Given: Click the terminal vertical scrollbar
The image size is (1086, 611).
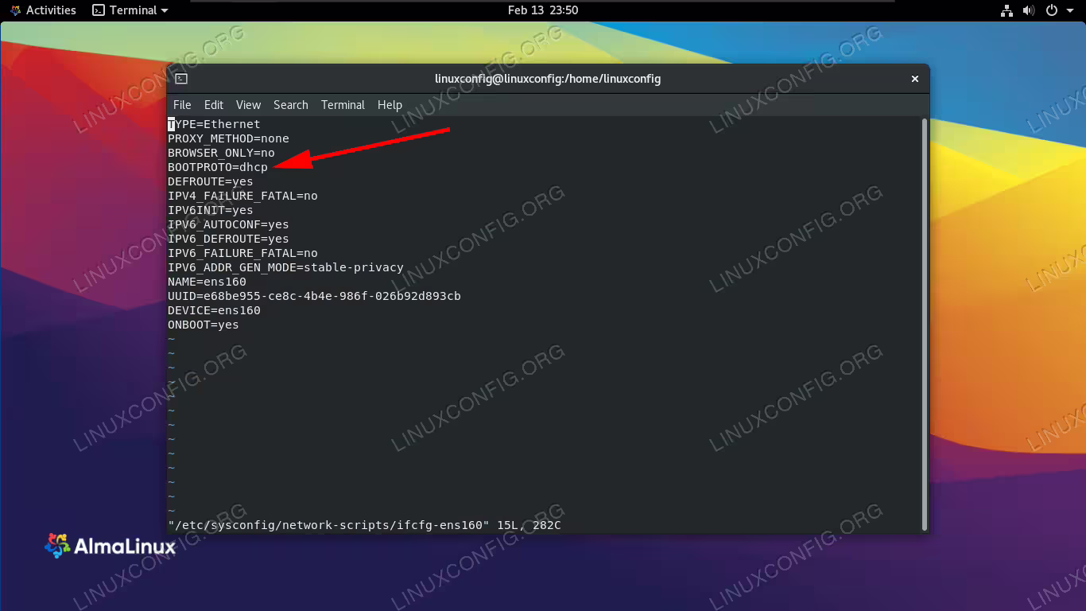Looking at the screenshot, I should tap(925, 324).
